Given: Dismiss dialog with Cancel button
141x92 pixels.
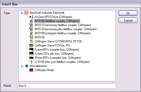Looking at the screenshot, I should [x=128, y=20].
